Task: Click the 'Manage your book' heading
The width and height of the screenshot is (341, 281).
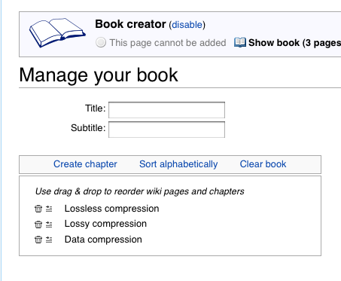Action: [99, 75]
